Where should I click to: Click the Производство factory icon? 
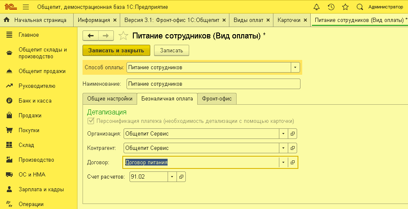coord(9,160)
